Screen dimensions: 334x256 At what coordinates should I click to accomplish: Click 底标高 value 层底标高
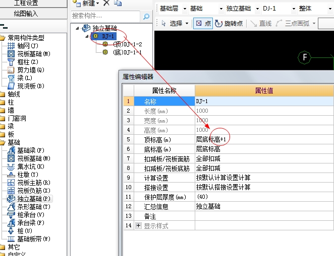[264, 149]
